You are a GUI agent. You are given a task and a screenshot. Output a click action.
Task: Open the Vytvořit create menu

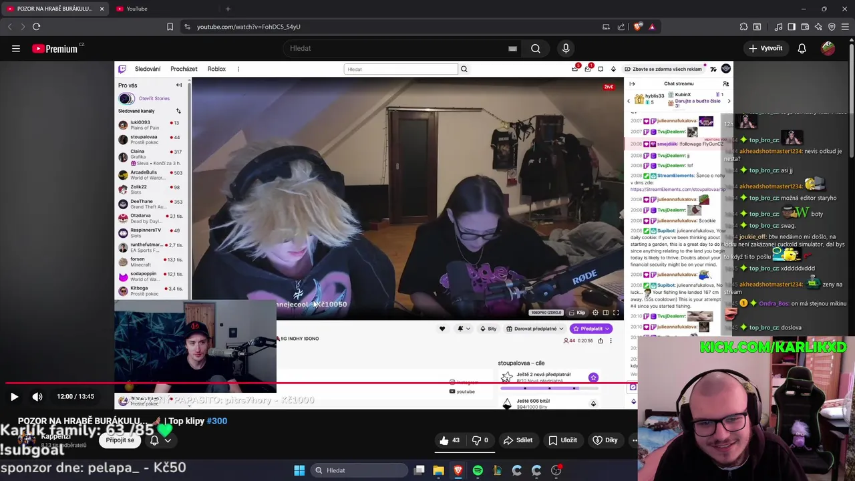tap(765, 48)
